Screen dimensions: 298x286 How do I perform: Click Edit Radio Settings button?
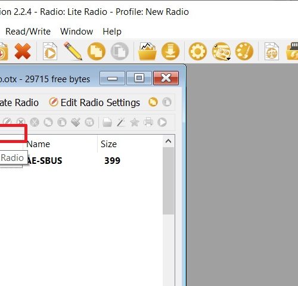point(94,102)
